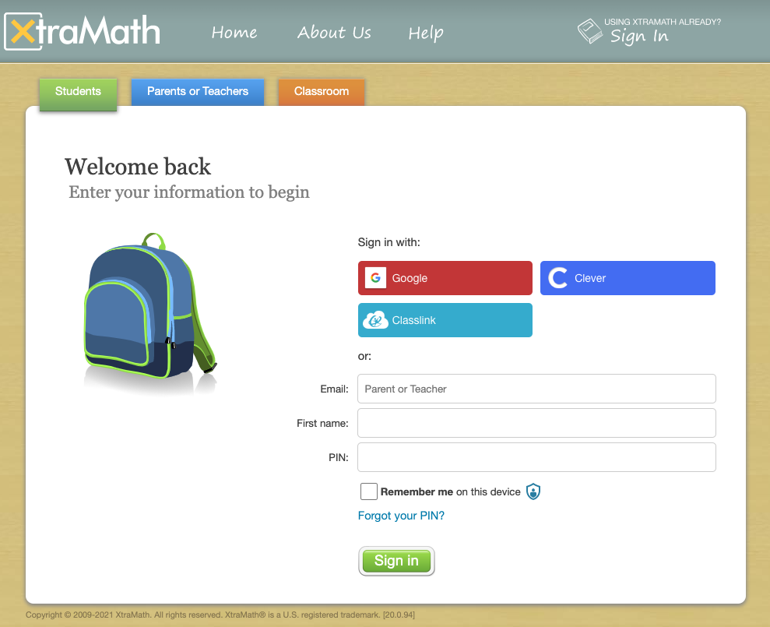This screenshot has height=627, width=770.
Task: Click the privacy shield icon
Action: 533,491
